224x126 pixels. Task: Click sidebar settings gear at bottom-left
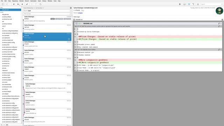pyautogui.click(x=7, y=125)
